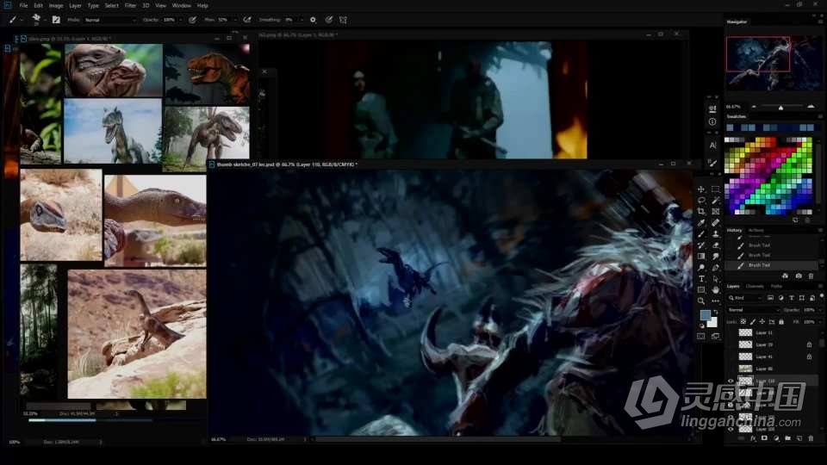Image resolution: width=827 pixels, height=465 pixels.
Task: Select the Healing Brush tool
Action: pyautogui.click(x=715, y=223)
